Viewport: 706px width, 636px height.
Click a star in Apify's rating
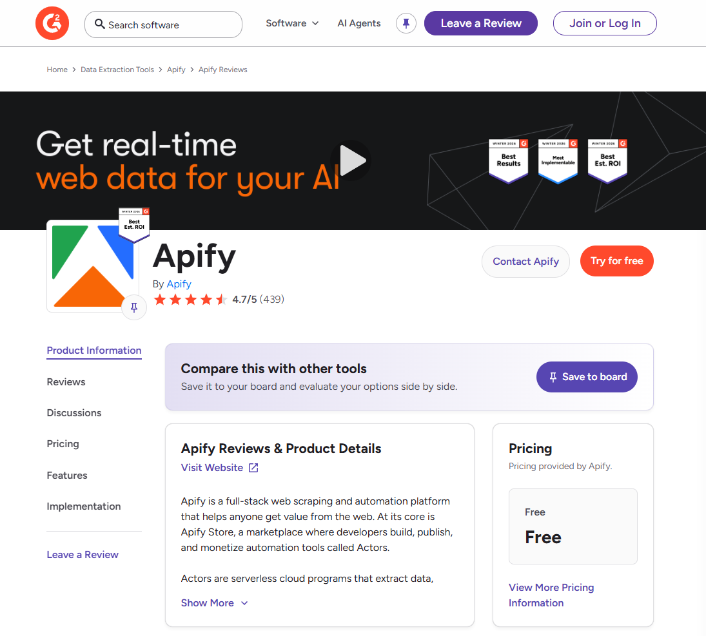coord(161,299)
